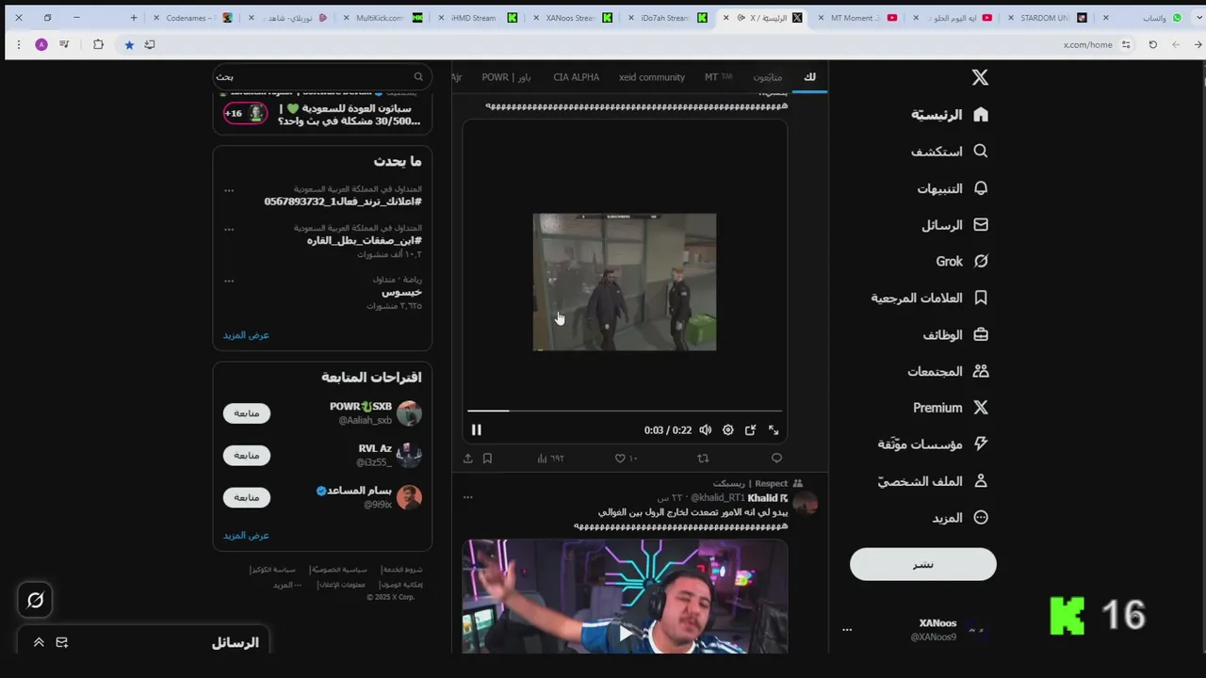
Task: Open options for #ابن_صفقات_بطل_القاره trend
Action: [229, 229]
